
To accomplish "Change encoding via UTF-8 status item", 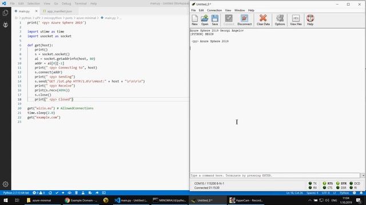I will (325, 193).
